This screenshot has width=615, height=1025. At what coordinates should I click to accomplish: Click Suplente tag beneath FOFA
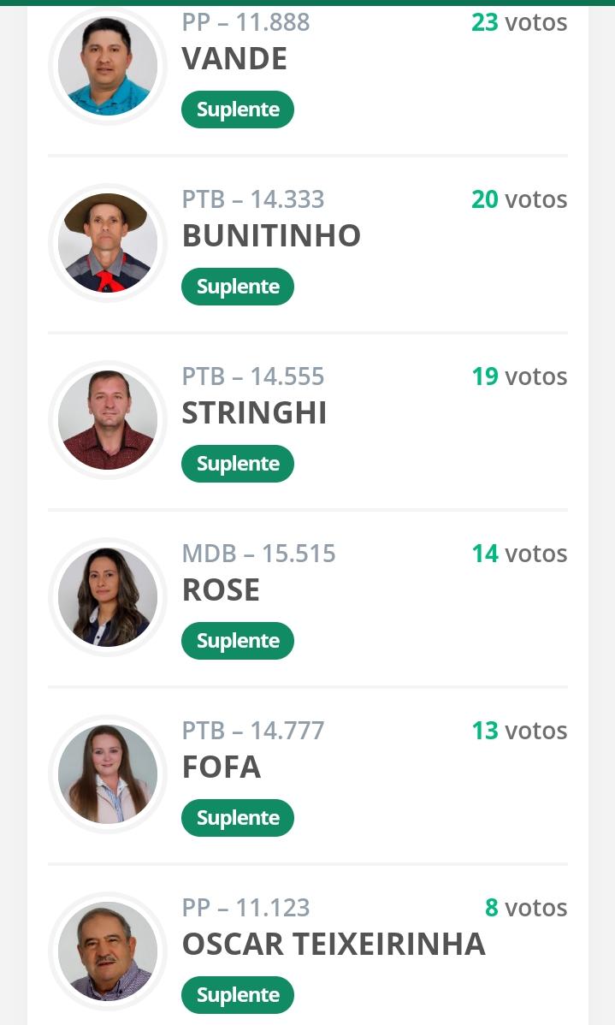tap(238, 818)
